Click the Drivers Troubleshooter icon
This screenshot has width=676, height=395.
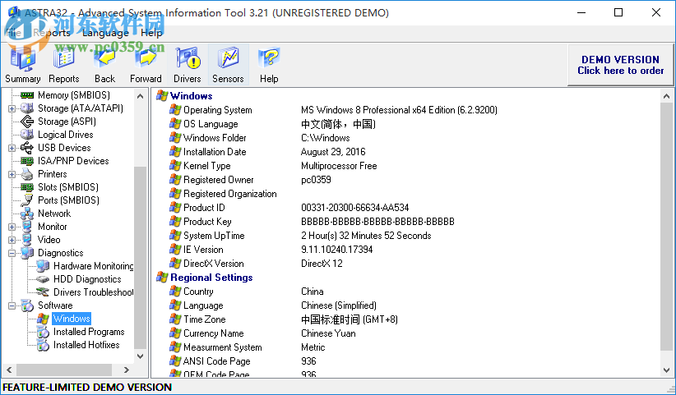(43, 292)
